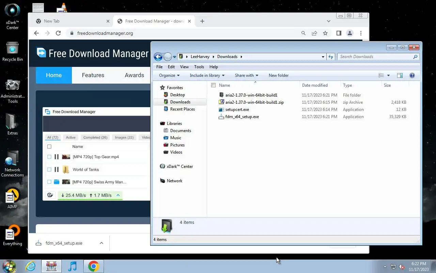Open xDark Center desktop icon
The height and width of the screenshot is (273, 436).
pyautogui.click(x=13, y=16)
